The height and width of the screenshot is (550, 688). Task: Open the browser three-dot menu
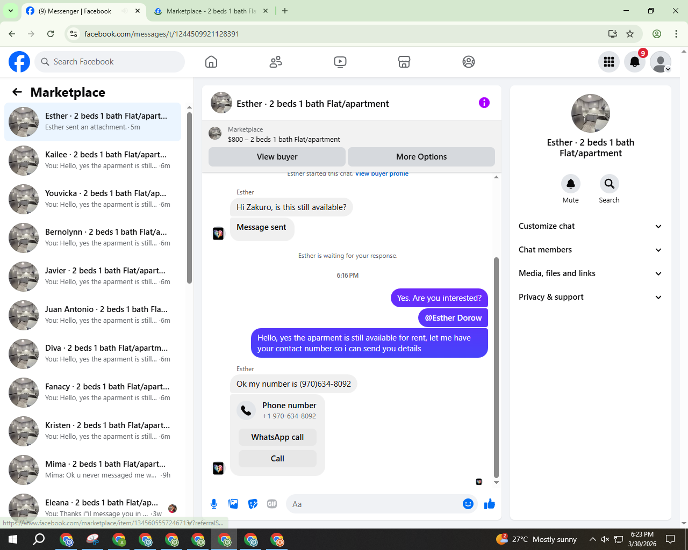(x=676, y=34)
